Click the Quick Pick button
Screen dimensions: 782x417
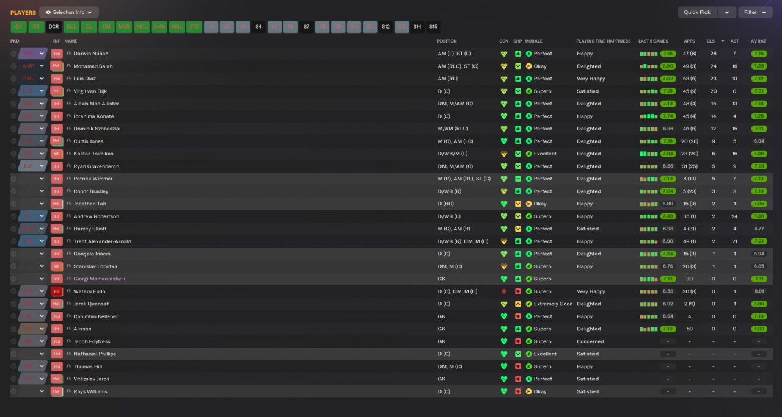pos(697,12)
